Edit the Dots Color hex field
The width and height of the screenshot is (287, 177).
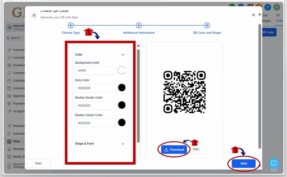(x=95, y=88)
